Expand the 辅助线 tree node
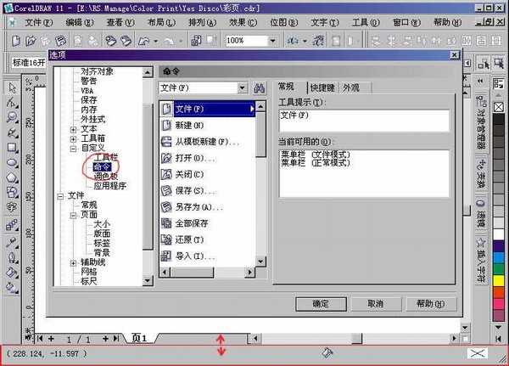Screen dimensions: 509x366 click(x=73, y=262)
